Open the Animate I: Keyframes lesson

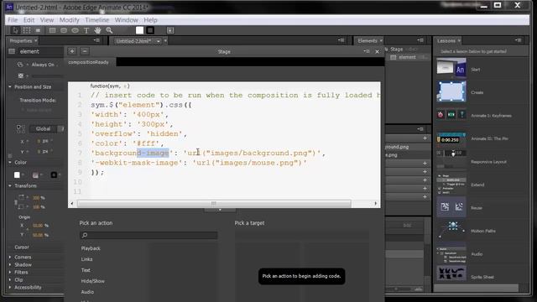[491, 116]
